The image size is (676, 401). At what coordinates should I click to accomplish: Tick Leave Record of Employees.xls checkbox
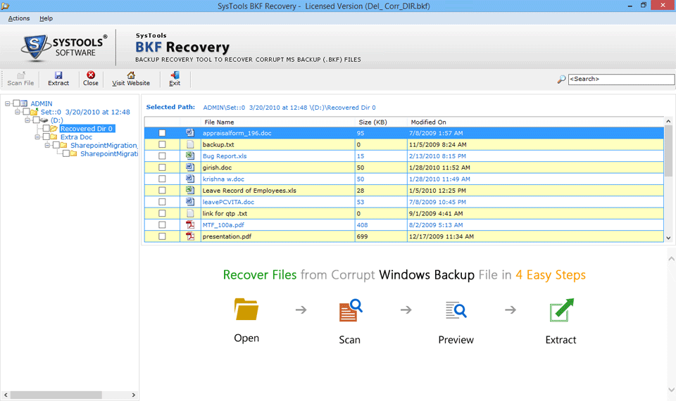(x=162, y=191)
